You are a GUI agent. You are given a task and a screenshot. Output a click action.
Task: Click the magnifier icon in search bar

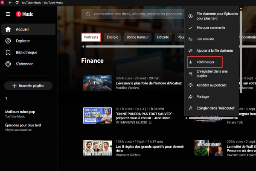pyautogui.click(x=88, y=14)
